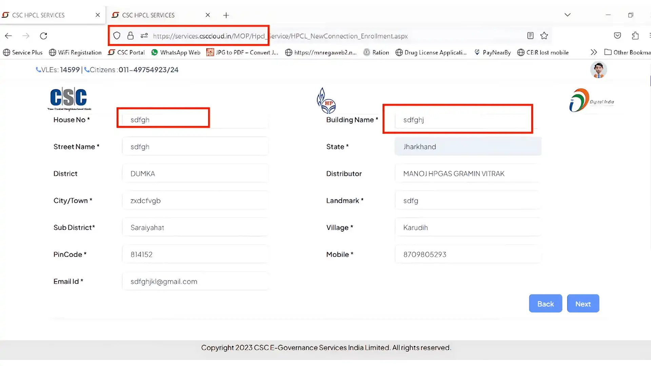Open the site permissions icon in address bar

[144, 36]
